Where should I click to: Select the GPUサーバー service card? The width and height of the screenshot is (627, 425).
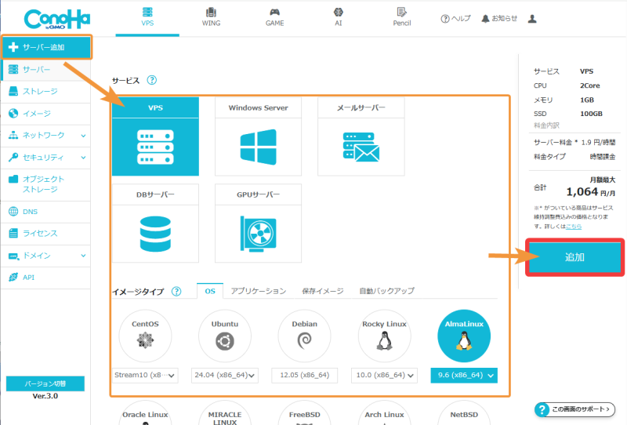(259, 223)
